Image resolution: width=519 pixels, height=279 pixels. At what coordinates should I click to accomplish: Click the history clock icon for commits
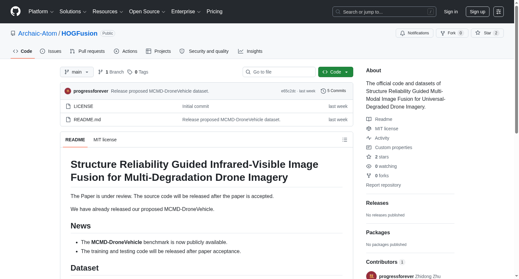coord(323,91)
